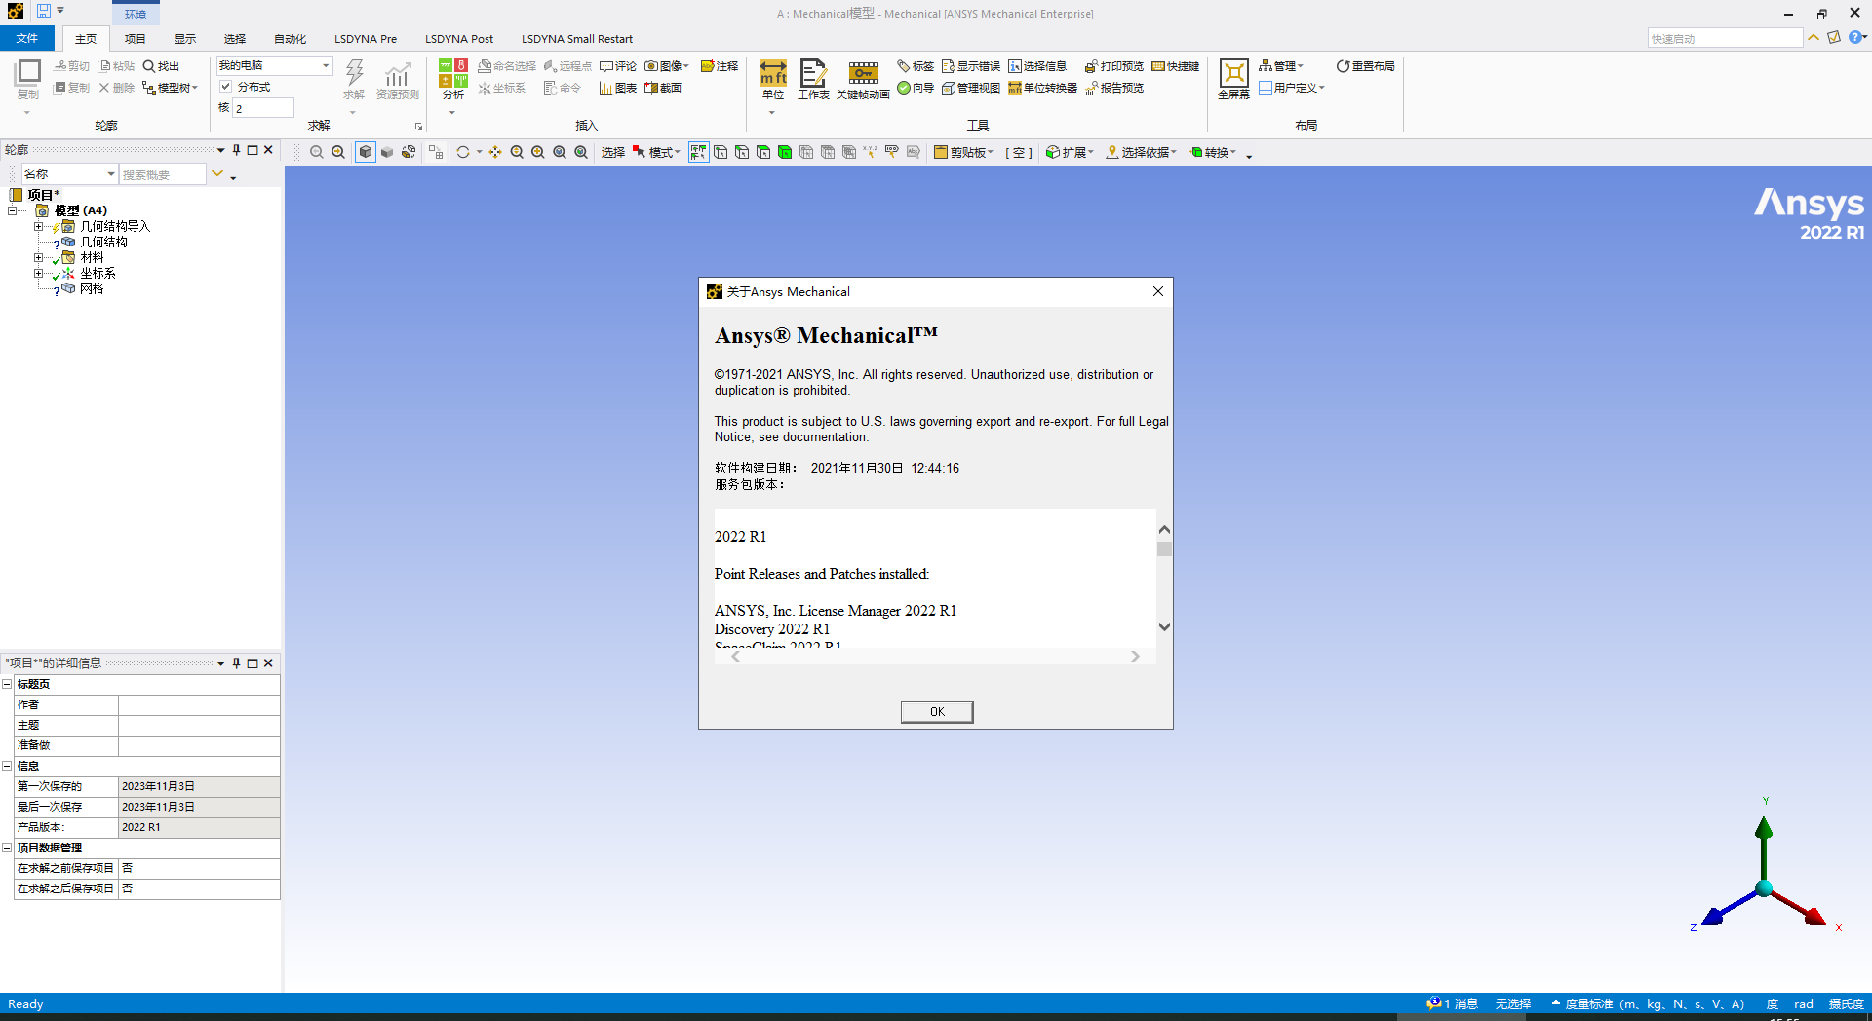The height and width of the screenshot is (1021, 1872).
Task: Click the 消息 messages status entry
Action: 1453,1003
